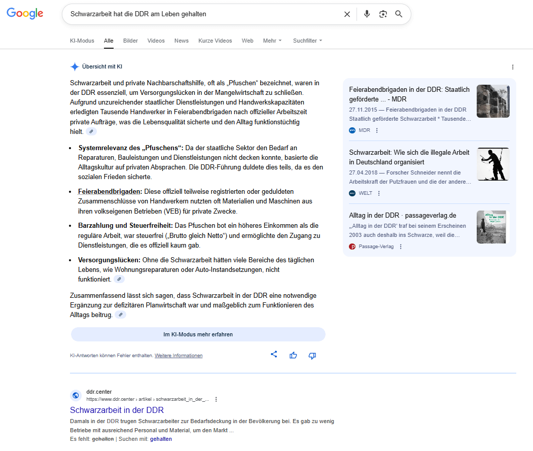
Task: Open more options for MDR source
Action: coord(377,130)
